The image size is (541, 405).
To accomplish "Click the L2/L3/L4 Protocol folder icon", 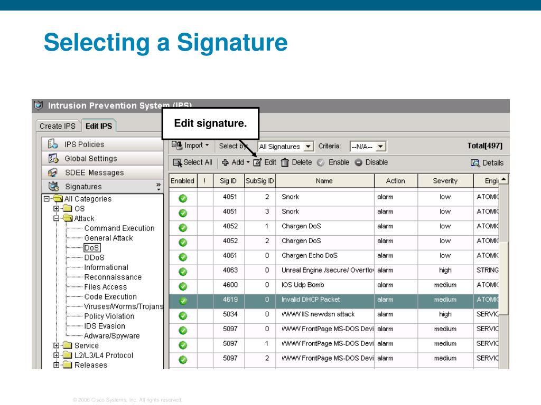I will click(68, 355).
